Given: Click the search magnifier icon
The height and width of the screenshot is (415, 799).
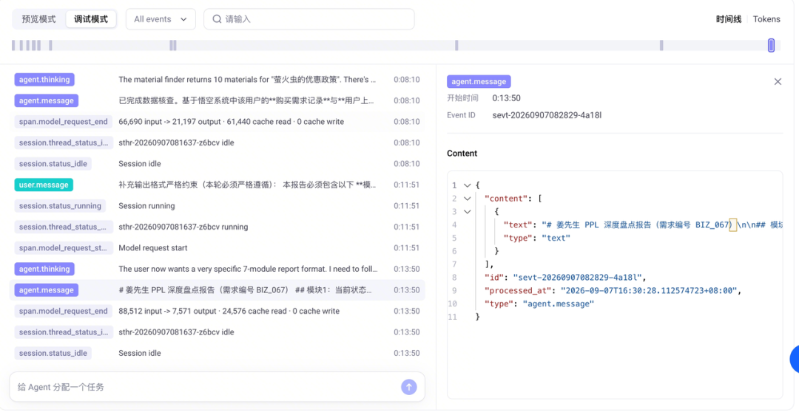Looking at the screenshot, I should tap(217, 19).
